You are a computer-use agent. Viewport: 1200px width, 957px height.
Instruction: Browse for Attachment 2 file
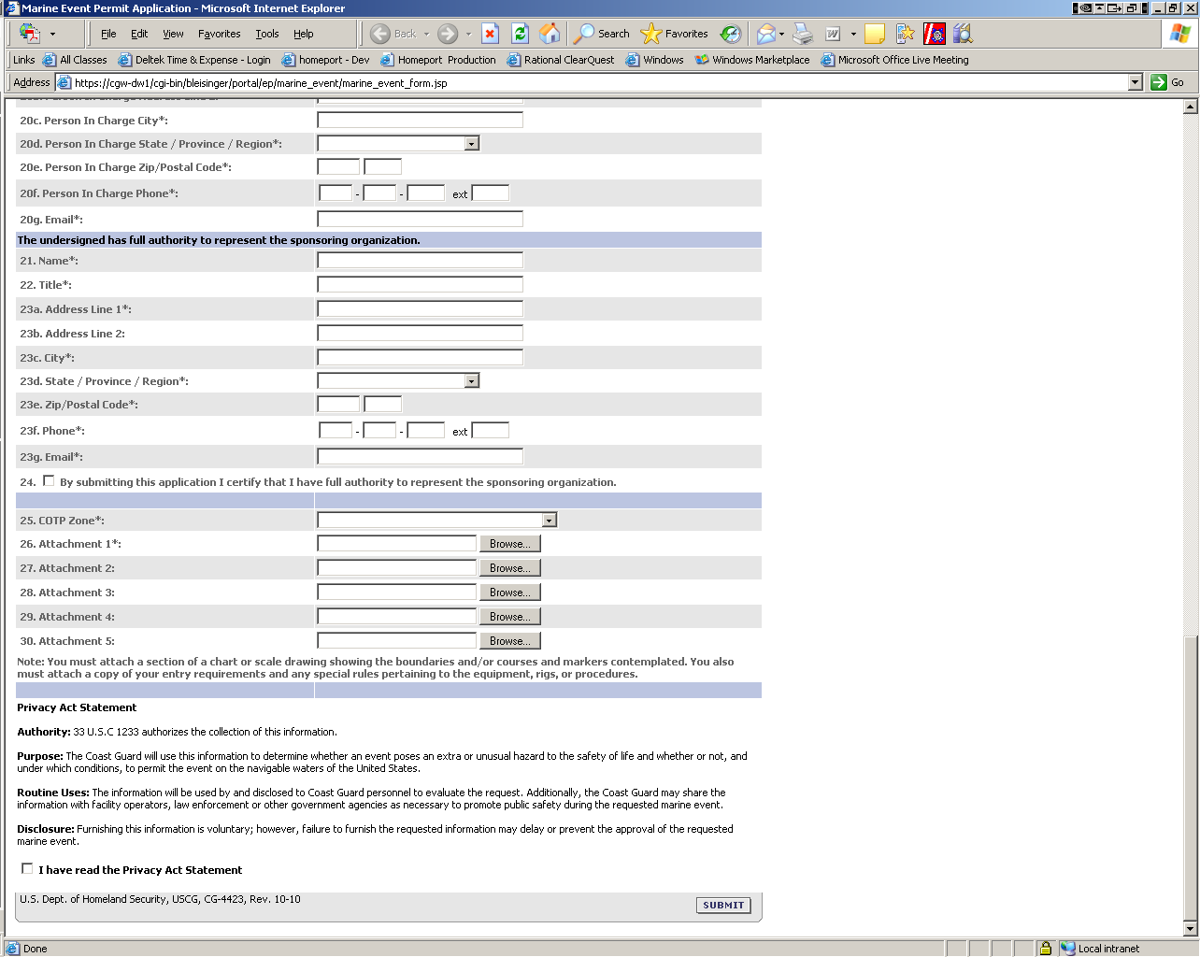click(509, 568)
